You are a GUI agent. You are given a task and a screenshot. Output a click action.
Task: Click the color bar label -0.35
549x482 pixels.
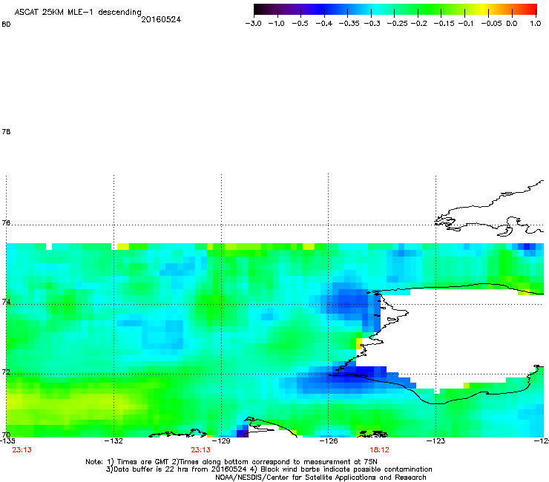(x=349, y=24)
